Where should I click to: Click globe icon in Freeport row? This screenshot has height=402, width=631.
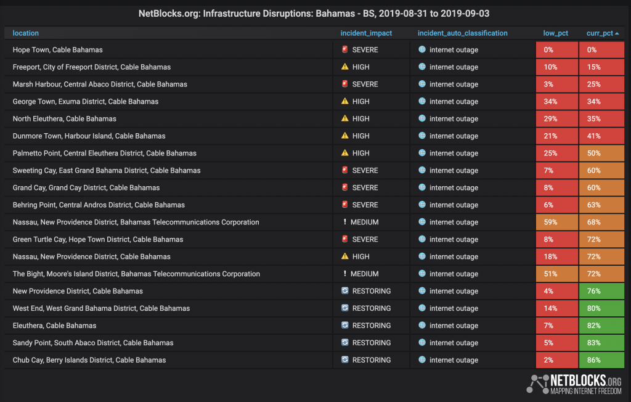(x=421, y=67)
